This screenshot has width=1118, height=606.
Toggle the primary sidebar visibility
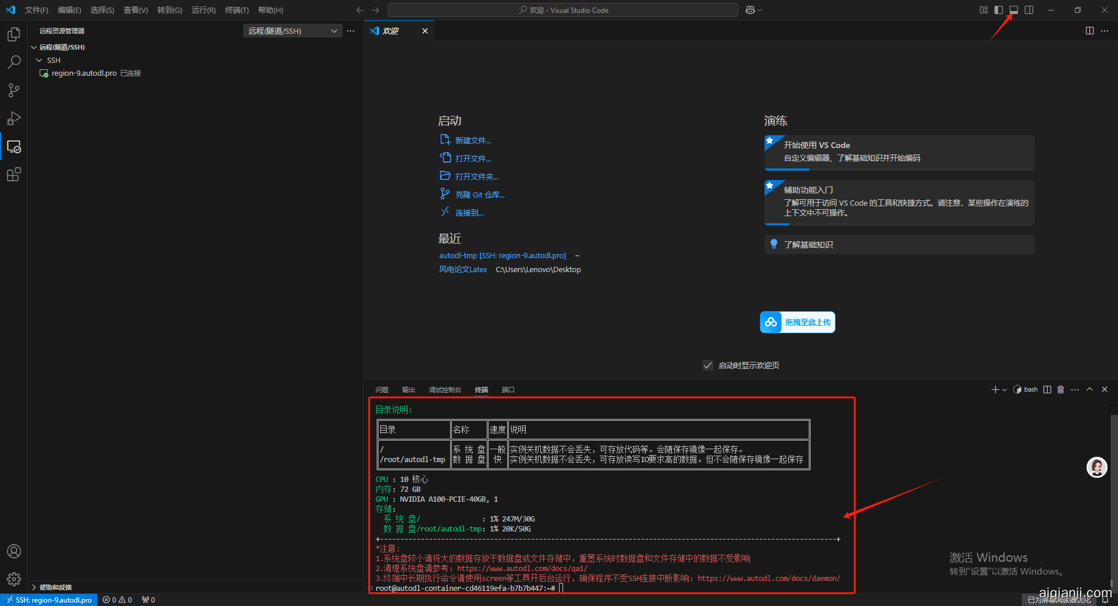coord(999,10)
